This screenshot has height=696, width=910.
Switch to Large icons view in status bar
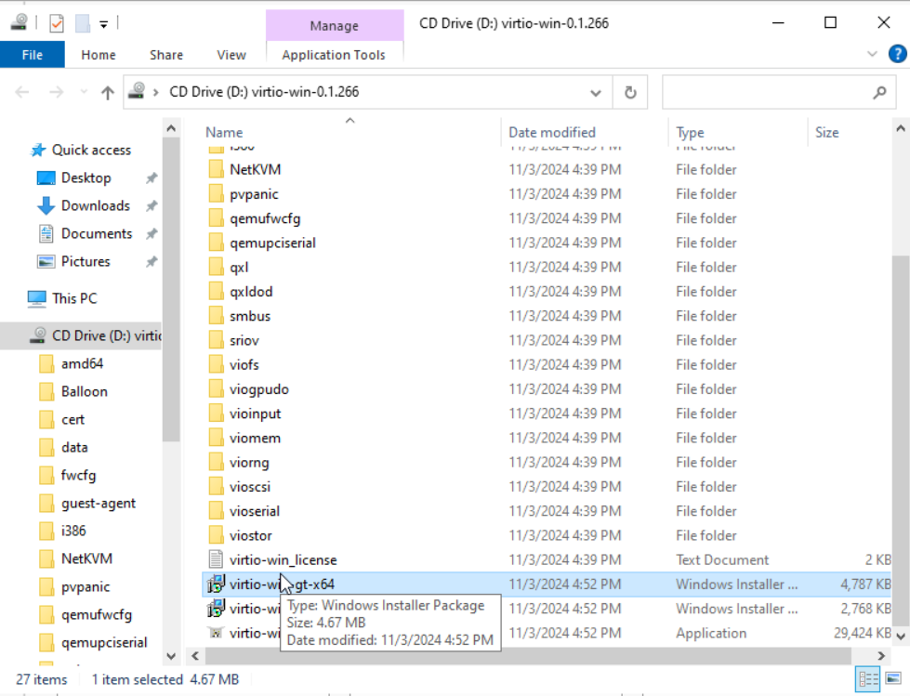tap(893, 678)
